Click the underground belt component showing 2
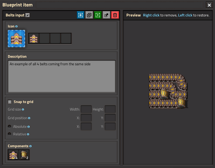Image resolution: width=215 pixels, height=168 pixels. click(24, 155)
